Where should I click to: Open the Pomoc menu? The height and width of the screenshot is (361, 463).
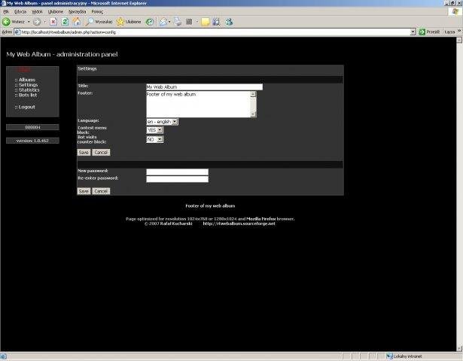pos(97,11)
